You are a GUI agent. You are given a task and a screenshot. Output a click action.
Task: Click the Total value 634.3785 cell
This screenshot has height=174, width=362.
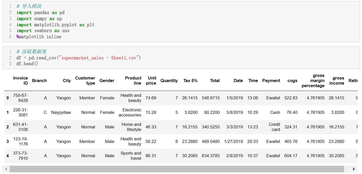[211, 156]
